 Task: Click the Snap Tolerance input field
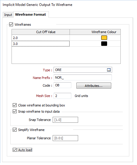65,120
